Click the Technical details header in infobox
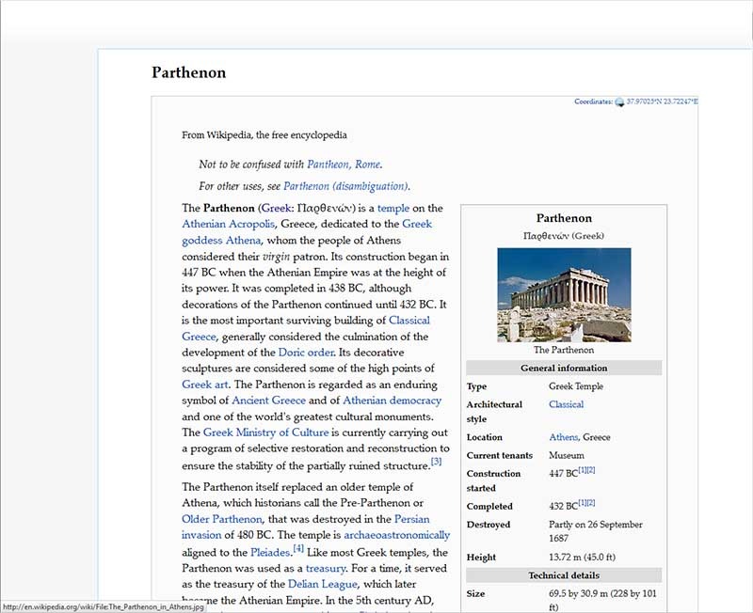 (564, 575)
